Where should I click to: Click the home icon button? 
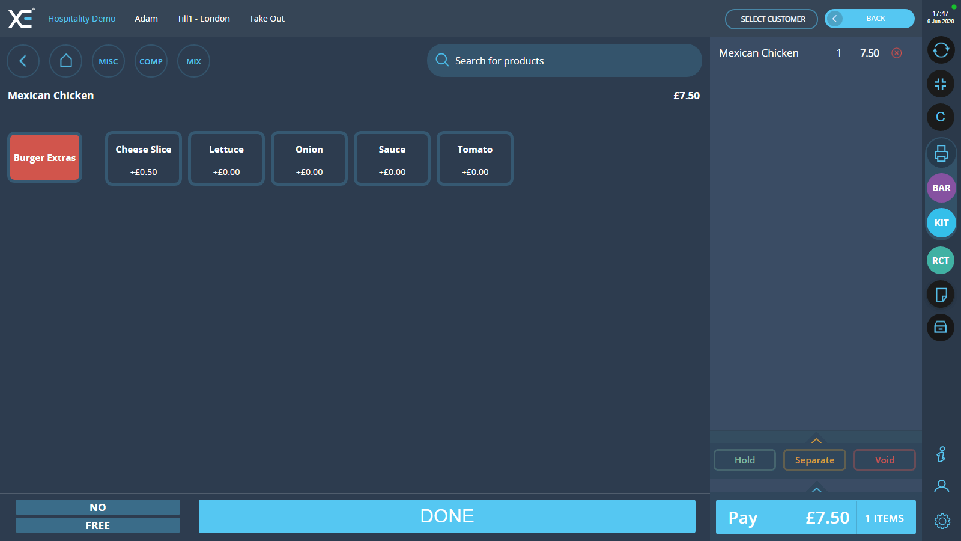click(x=66, y=61)
